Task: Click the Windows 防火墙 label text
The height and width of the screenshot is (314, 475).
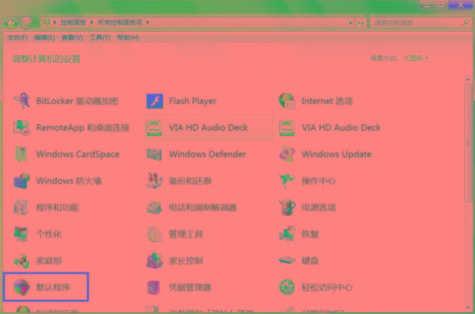Action: click(69, 181)
